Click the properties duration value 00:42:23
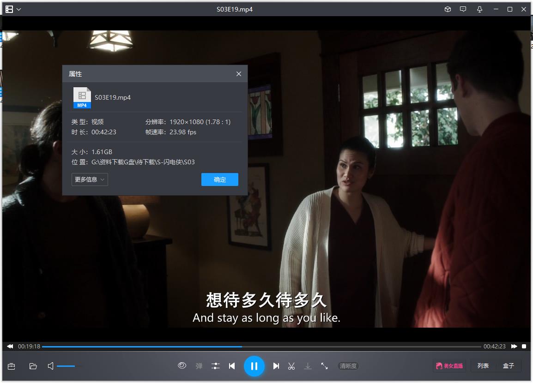The image size is (533, 383). 103,132
